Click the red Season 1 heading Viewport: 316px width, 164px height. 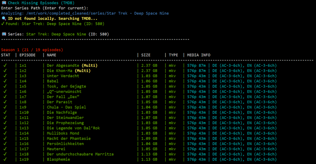pos(32,50)
